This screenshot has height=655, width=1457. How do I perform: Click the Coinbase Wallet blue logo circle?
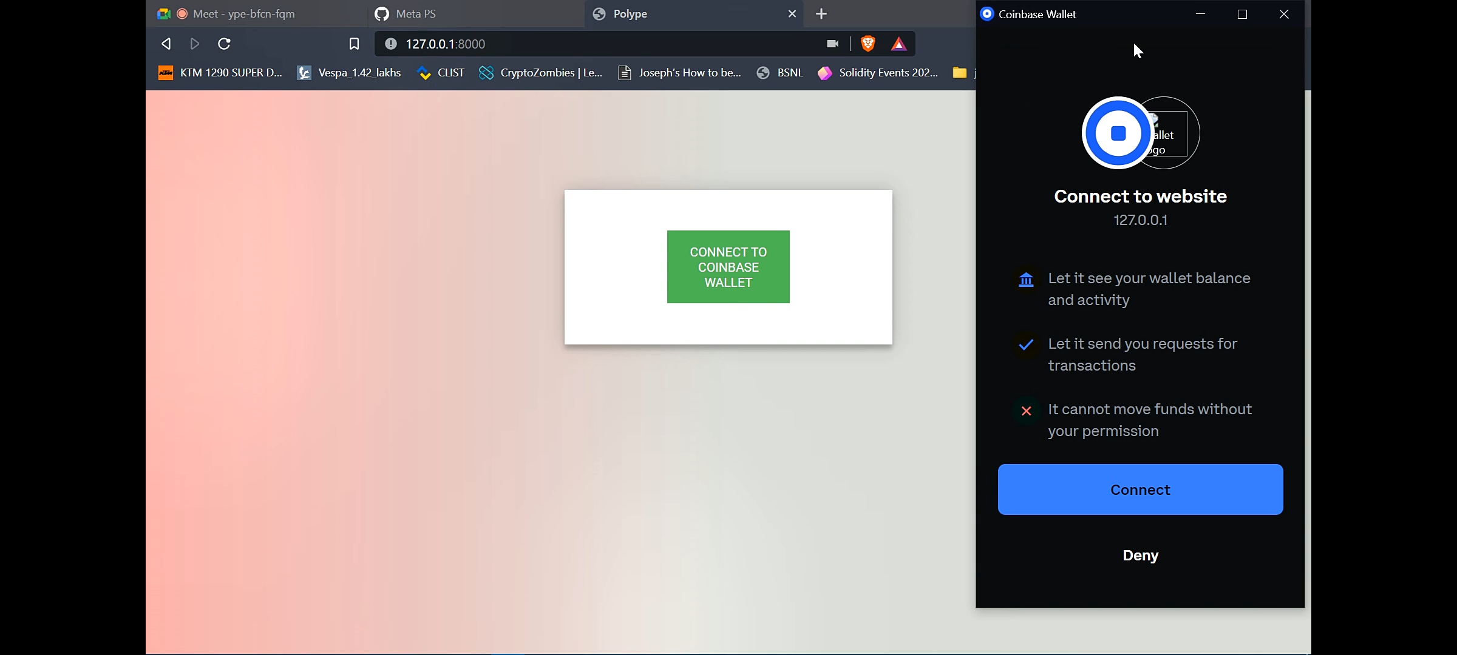(1118, 133)
